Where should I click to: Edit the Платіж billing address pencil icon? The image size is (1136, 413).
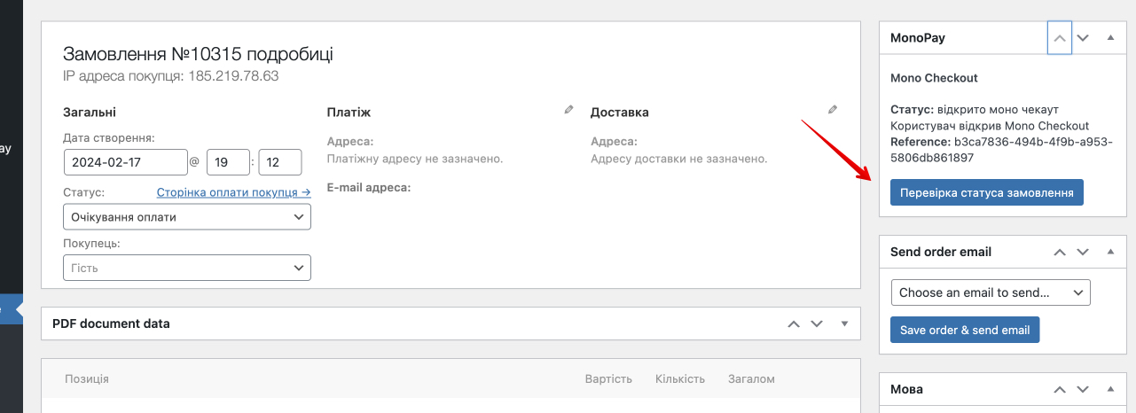point(568,110)
